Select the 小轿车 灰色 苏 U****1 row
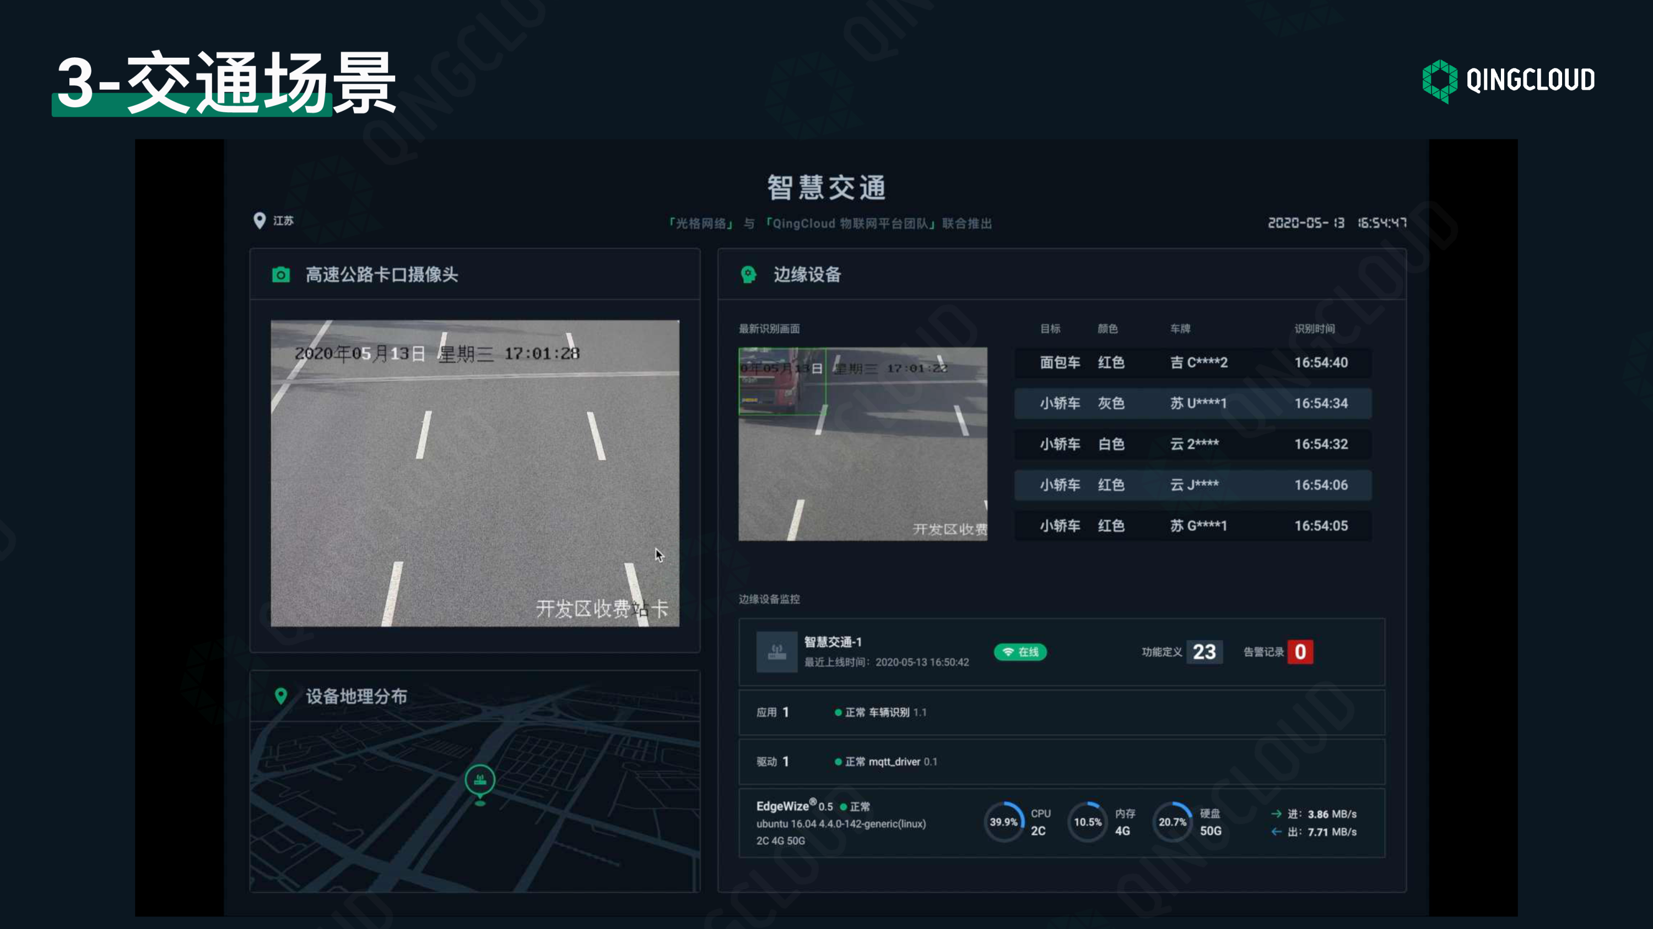This screenshot has width=1653, height=929. click(1193, 403)
